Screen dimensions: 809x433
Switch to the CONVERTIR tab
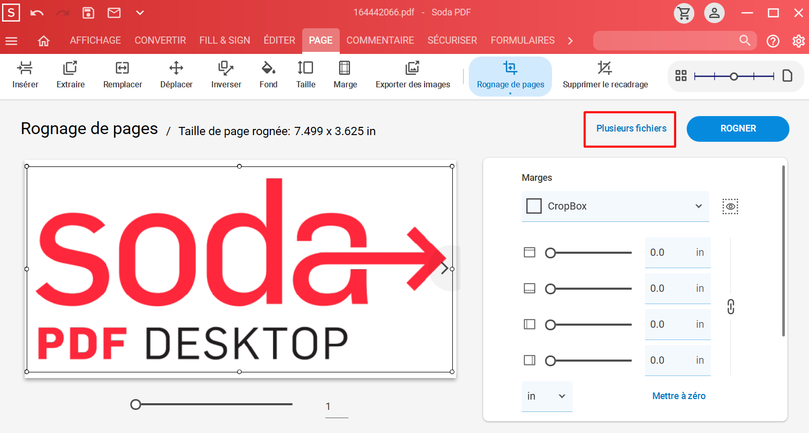click(x=160, y=40)
